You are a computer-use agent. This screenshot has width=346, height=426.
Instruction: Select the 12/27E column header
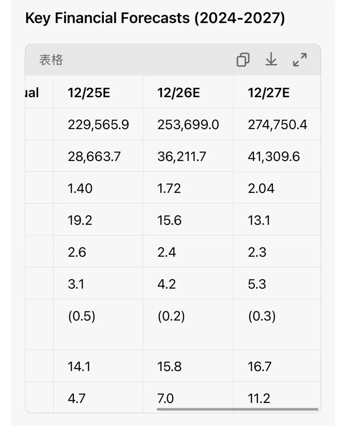tap(268, 93)
